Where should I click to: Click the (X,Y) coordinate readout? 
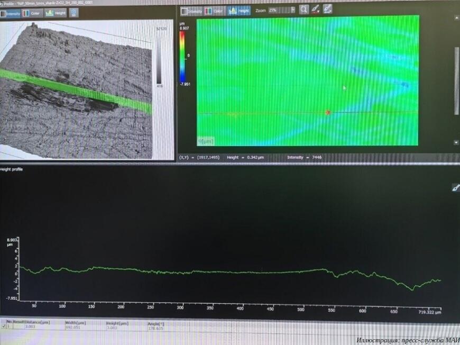[x=199, y=157]
